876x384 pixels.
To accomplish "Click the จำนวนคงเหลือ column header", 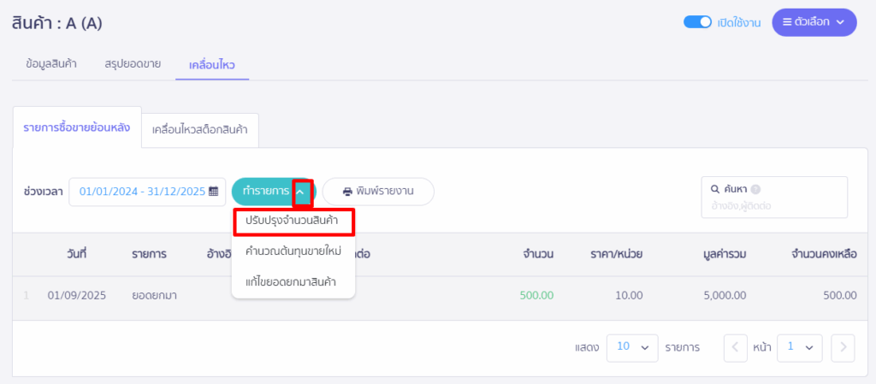I will 824,254.
